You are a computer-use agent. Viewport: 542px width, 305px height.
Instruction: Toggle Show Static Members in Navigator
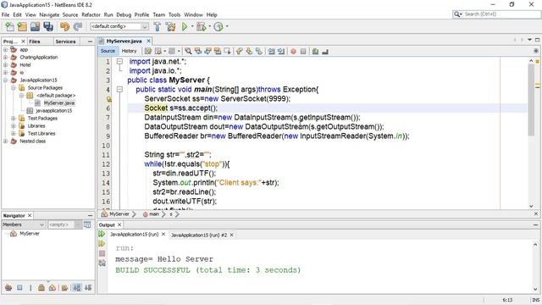coord(30,288)
